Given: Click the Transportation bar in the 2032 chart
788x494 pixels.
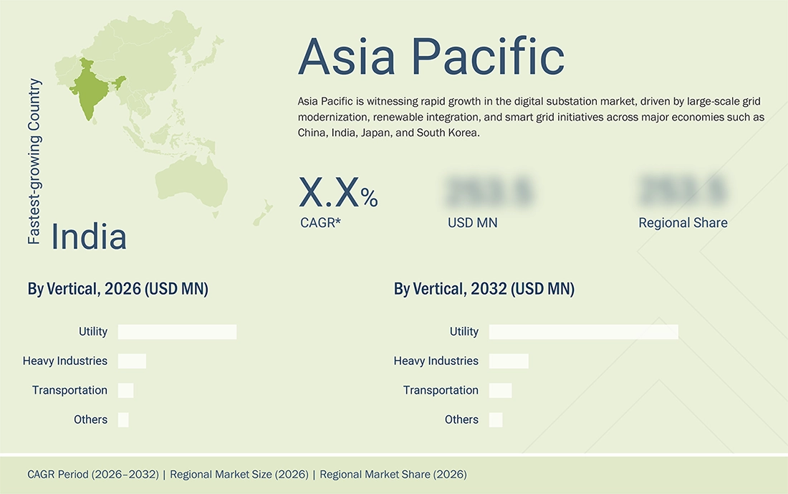Looking at the screenshot, I should click(501, 390).
